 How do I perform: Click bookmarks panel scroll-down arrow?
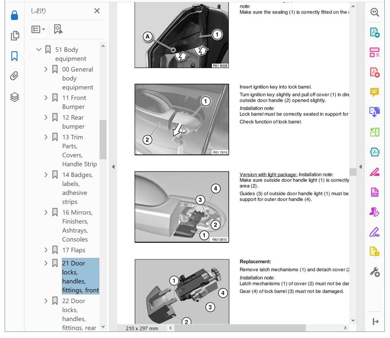103,327
